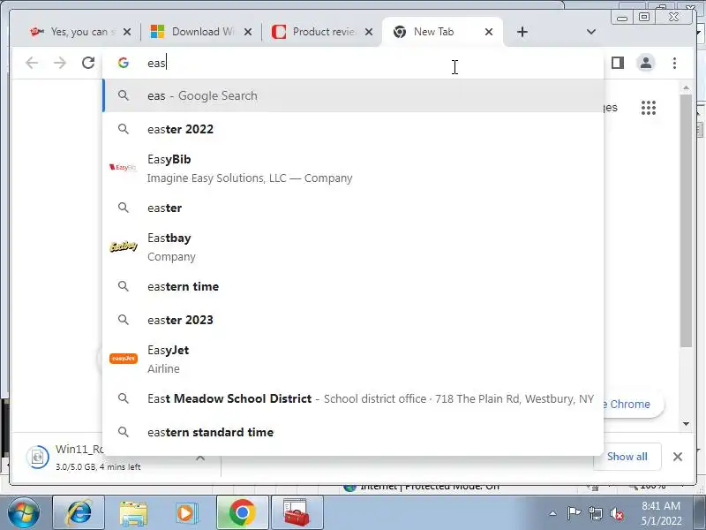Click the 'Show all' downloads button
This screenshot has height=530, width=706.
(x=627, y=457)
